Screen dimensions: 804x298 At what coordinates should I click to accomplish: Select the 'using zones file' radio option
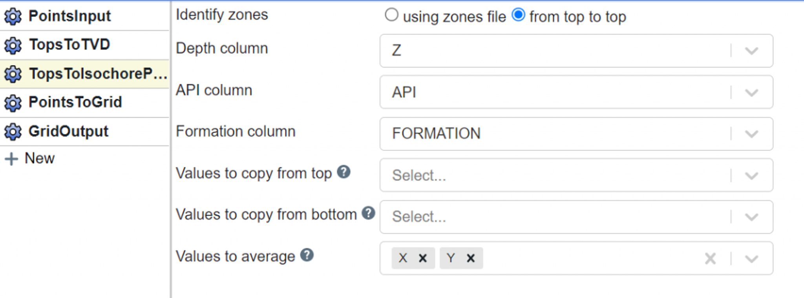click(391, 15)
